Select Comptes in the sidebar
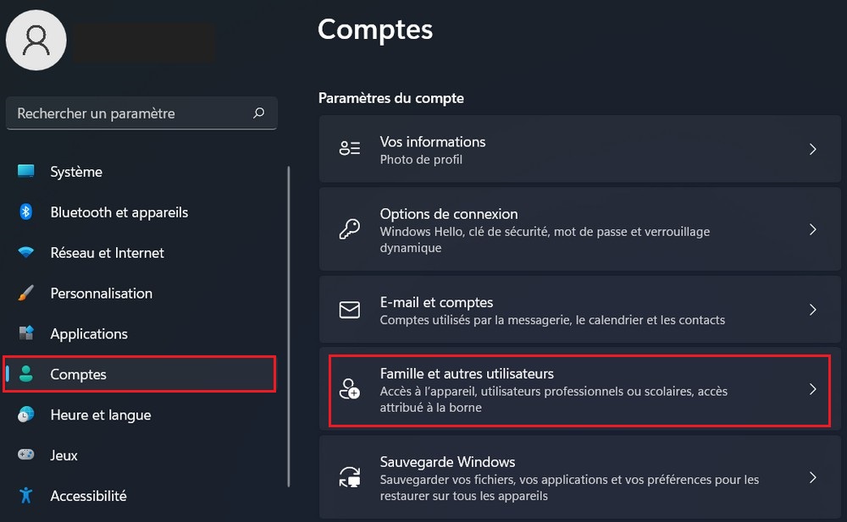Image resolution: width=847 pixels, height=522 pixels. coord(78,374)
